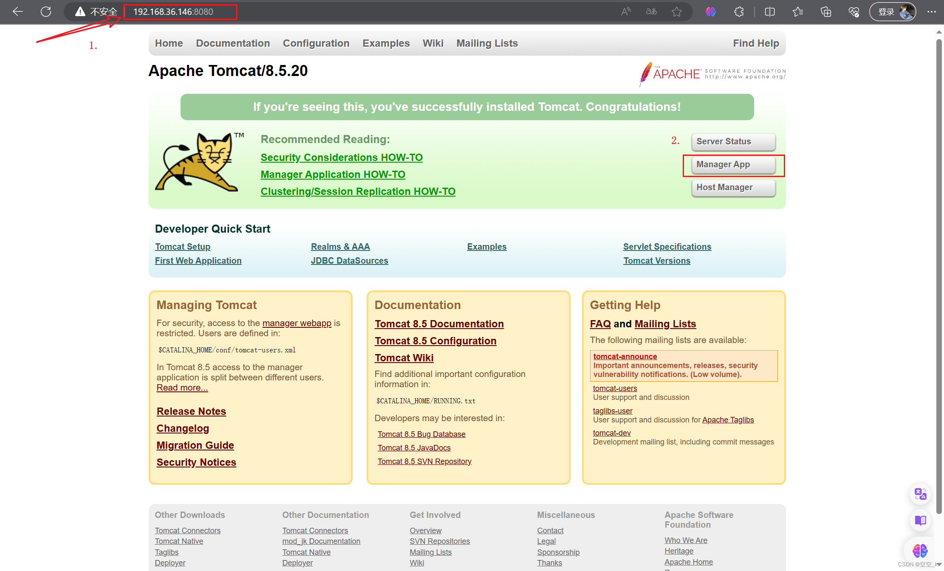Click the floating reader book icon
This screenshot has height=571, width=944.
[920, 520]
